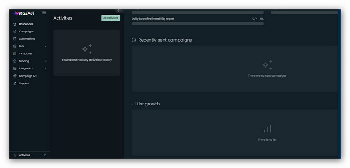Screen dimensions: 350x168
Task: Close the Activities panel with the back arrow
Action: 119,10
